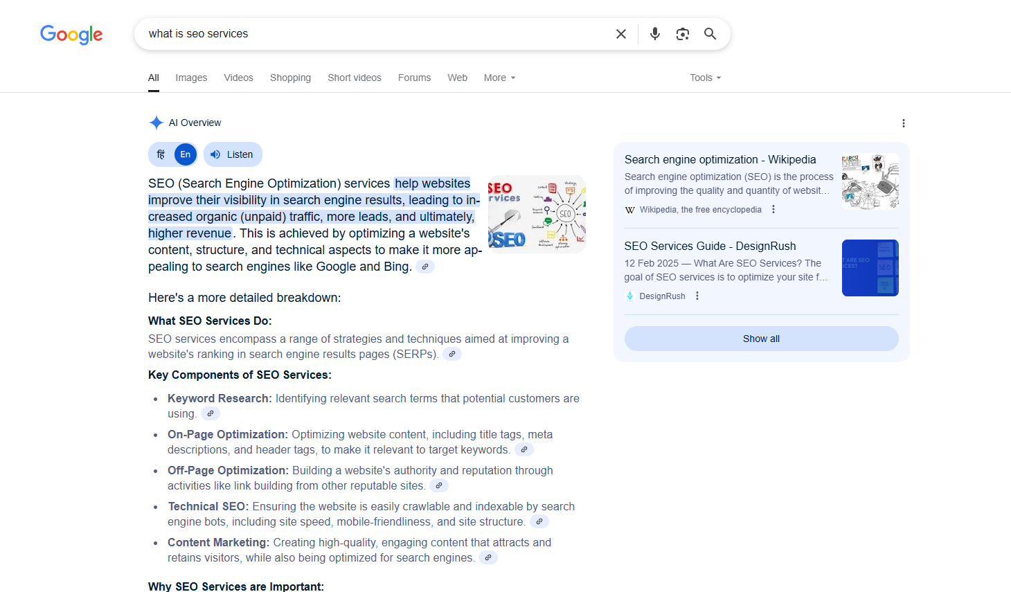Switch AI Overview language to Hindi
Screen dimensions: 1011x592
point(161,154)
